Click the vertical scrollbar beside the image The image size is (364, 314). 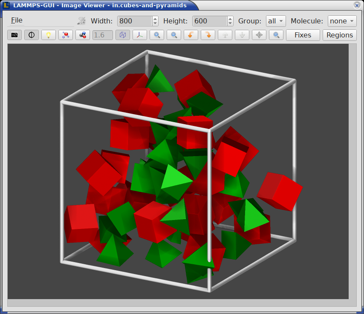352,171
